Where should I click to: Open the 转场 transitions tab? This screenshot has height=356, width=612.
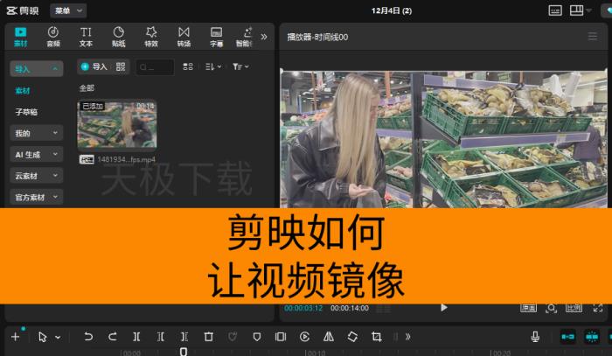pos(184,37)
